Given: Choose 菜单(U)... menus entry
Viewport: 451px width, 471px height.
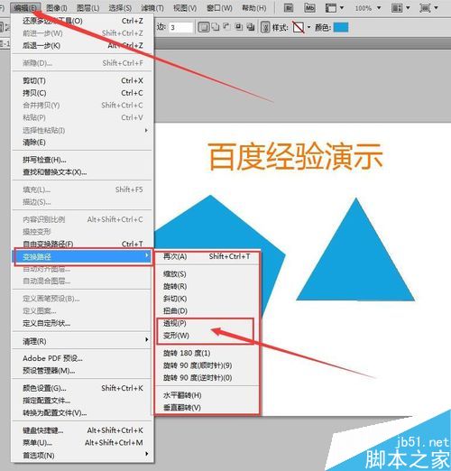Looking at the screenshot, I should (83, 443).
